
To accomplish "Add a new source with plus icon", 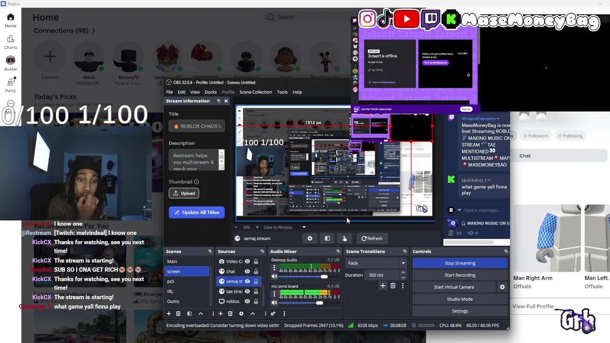I will 220,313.
